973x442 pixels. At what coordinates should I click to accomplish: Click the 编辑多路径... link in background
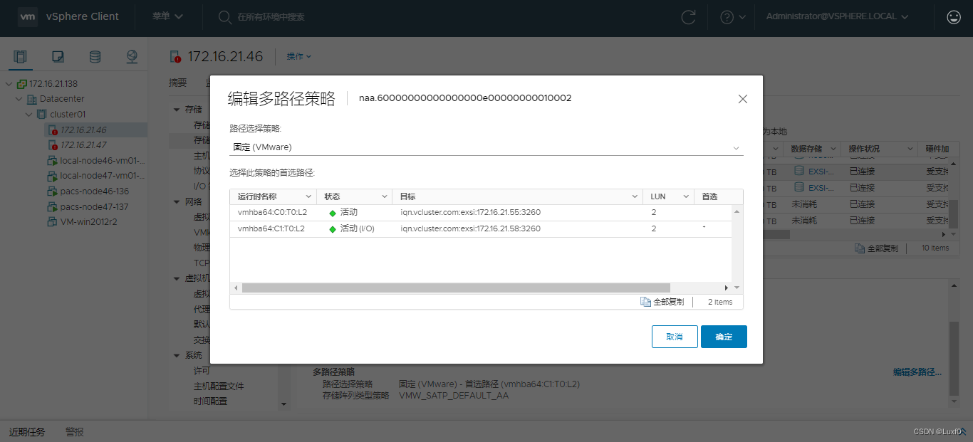(x=917, y=372)
